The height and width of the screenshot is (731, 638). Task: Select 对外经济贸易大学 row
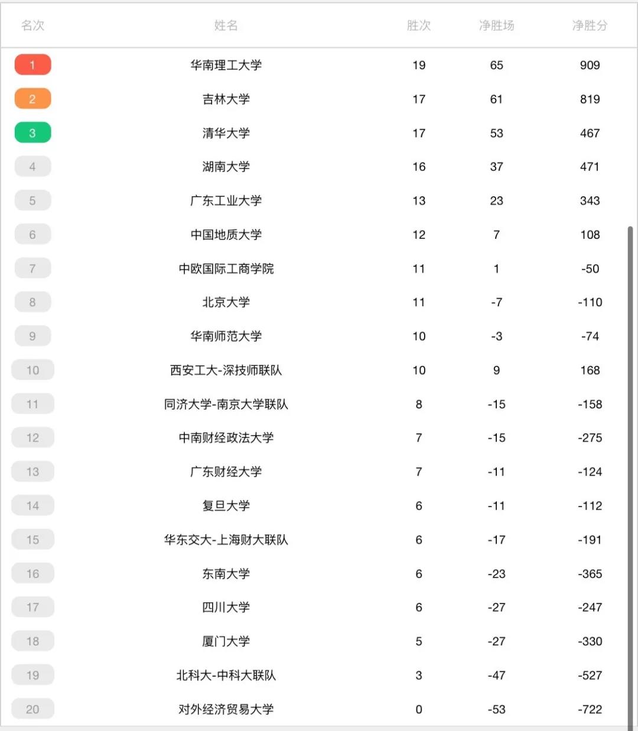(319, 709)
